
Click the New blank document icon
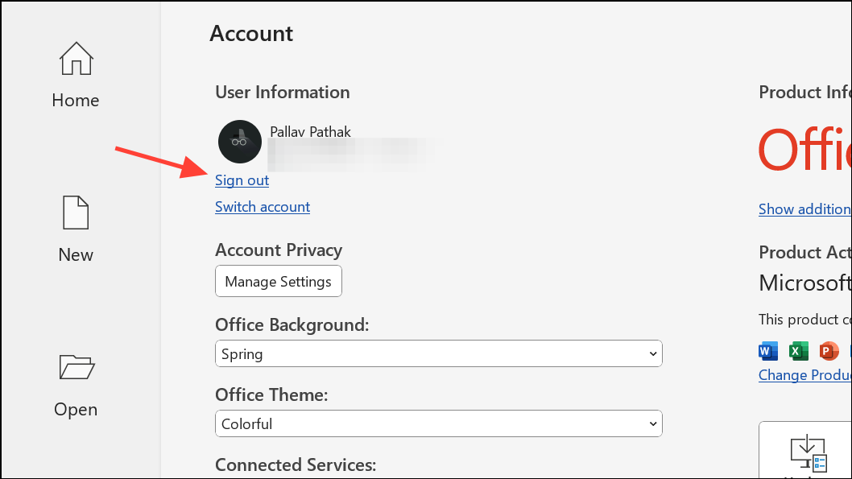76,213
